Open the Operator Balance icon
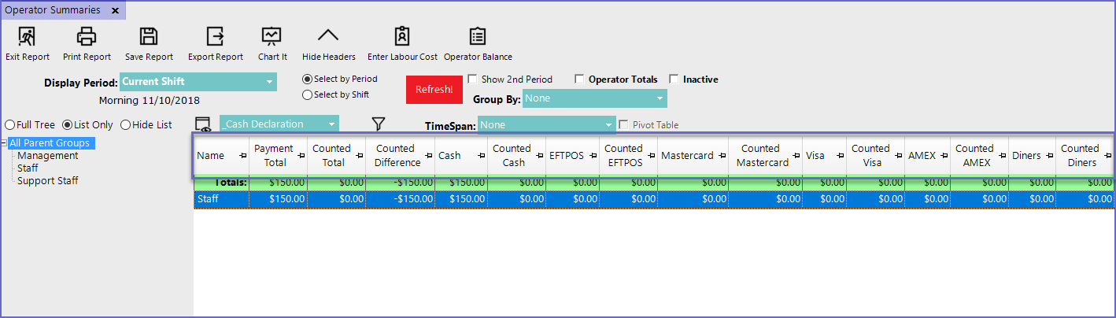The width and height of the screenshot is (1116, 318). coord(477,36)
